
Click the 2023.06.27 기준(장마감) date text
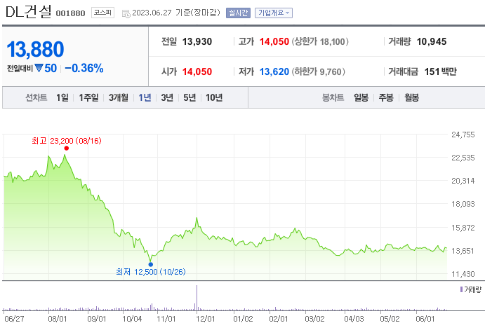tap(176, 13)
